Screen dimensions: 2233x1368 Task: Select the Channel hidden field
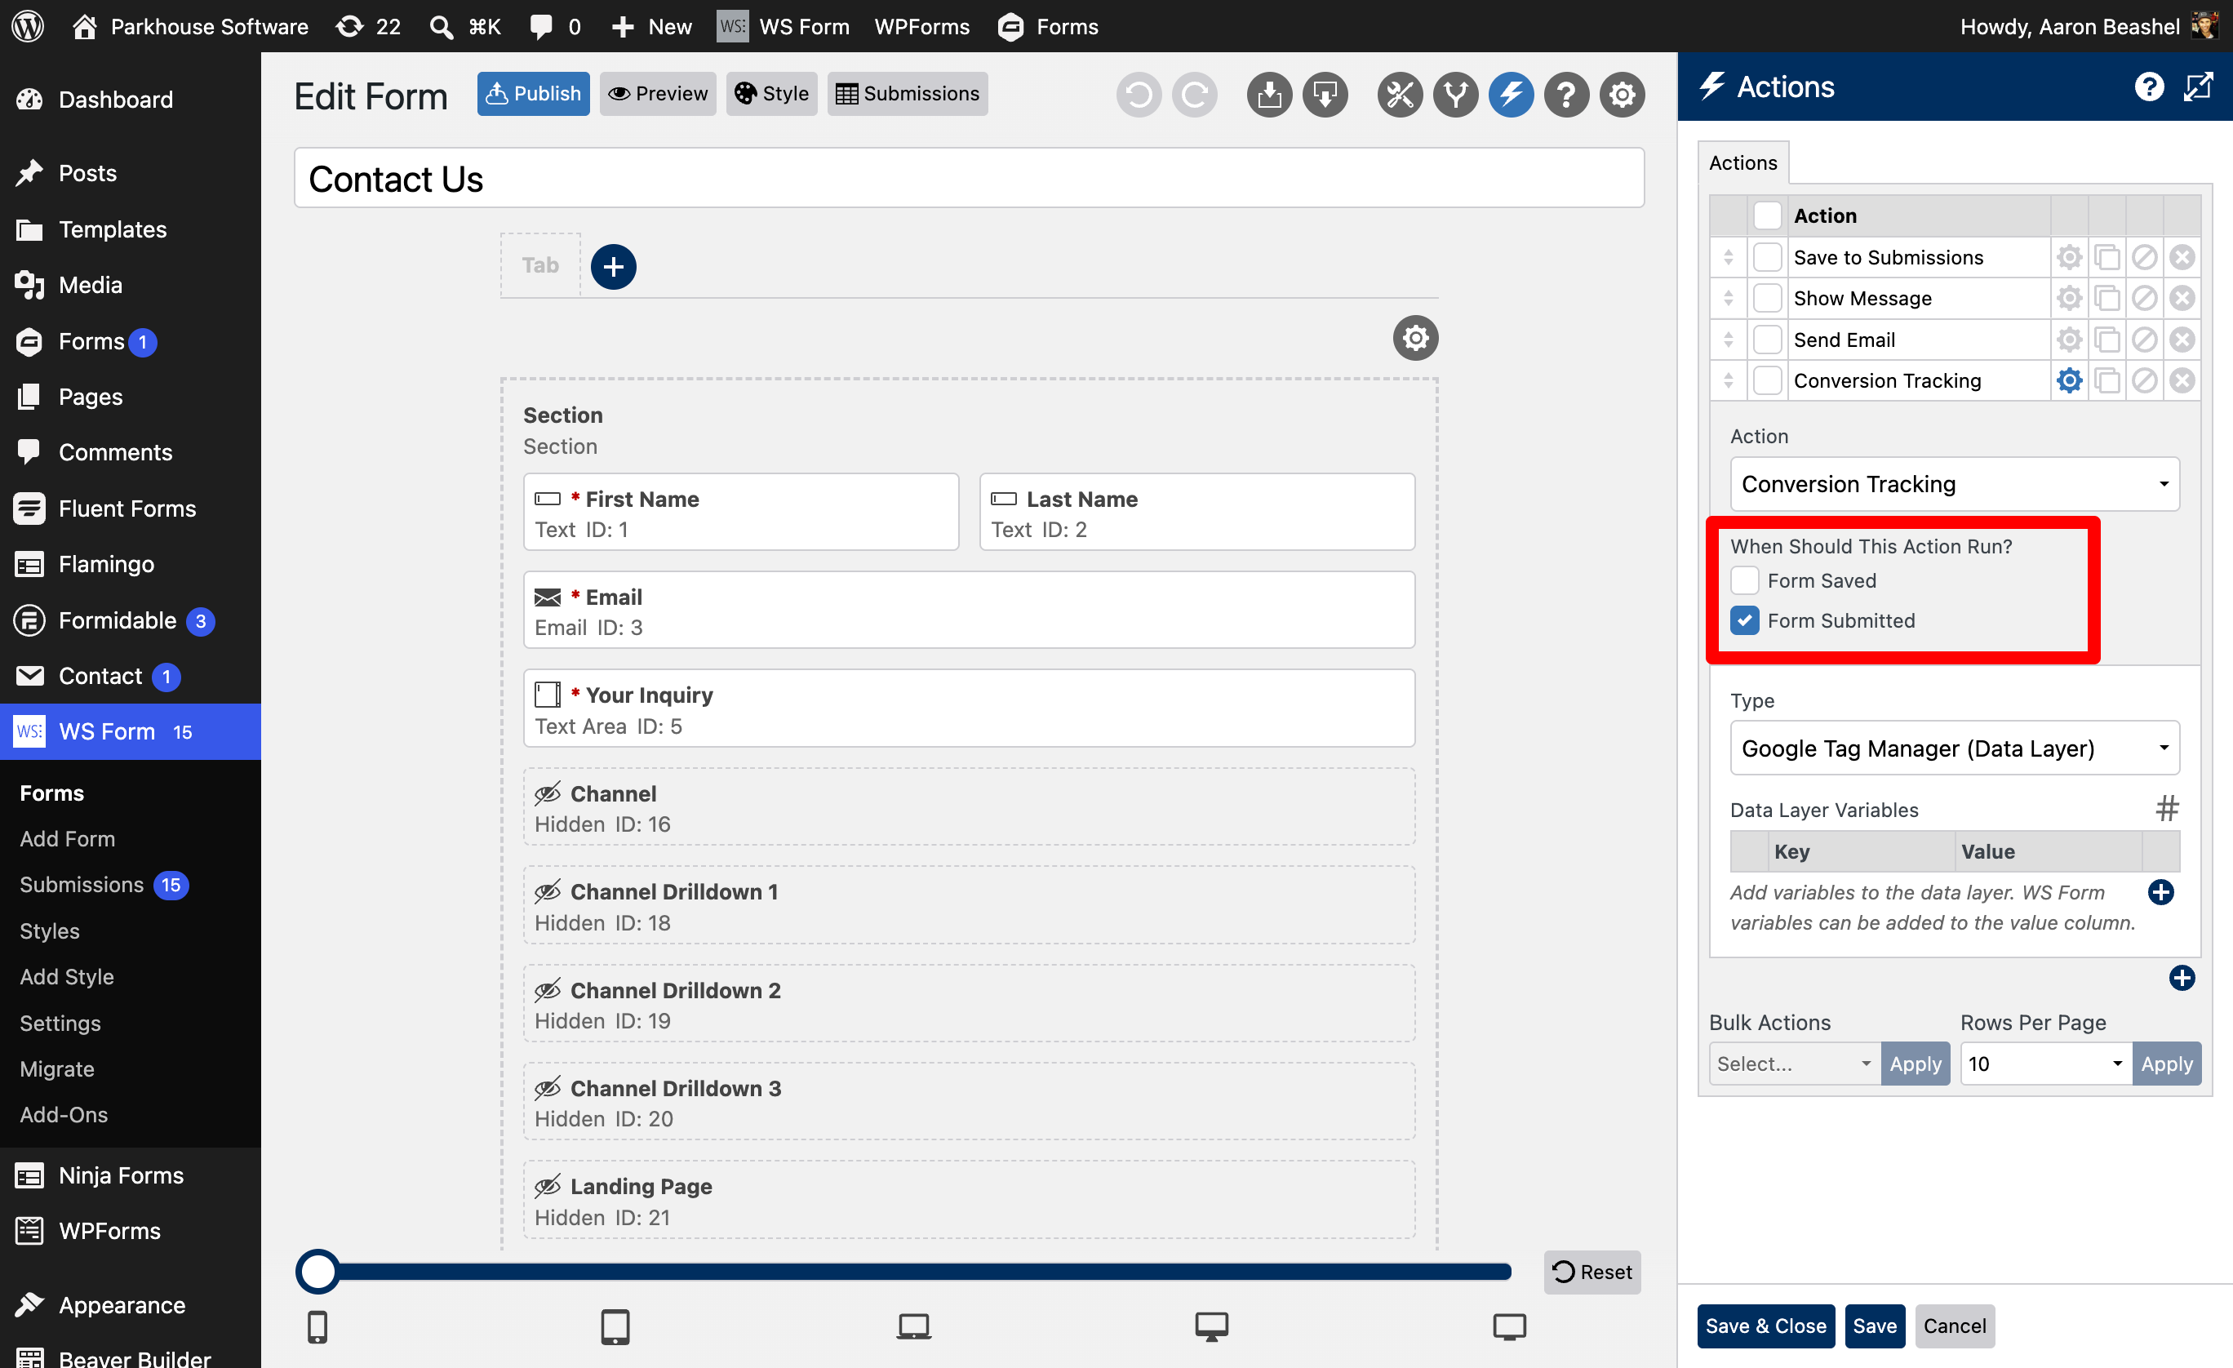pyautogui.click(x=969, y=806)
